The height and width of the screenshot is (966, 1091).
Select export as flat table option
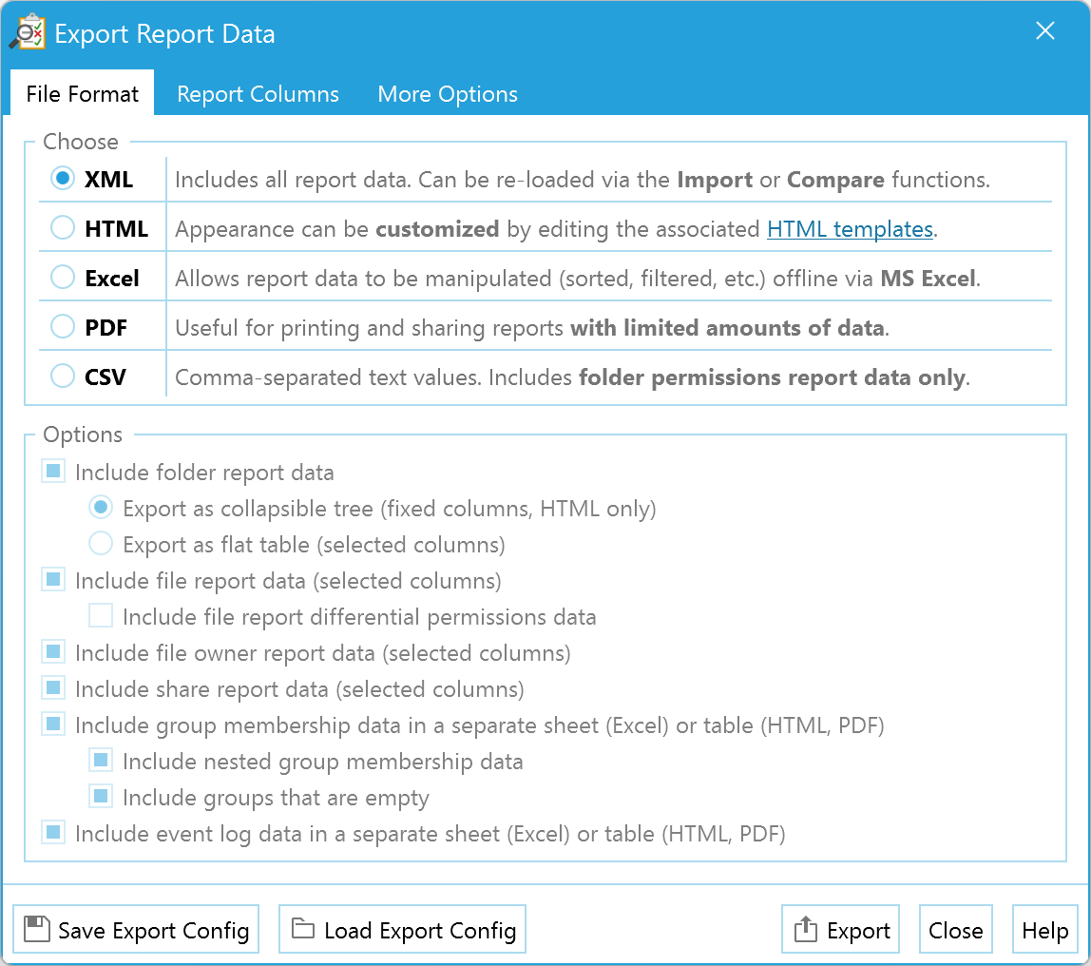100,543
